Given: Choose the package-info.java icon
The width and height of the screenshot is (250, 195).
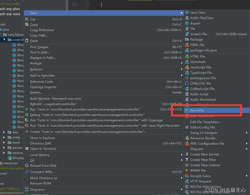Looking at the screenshot, I should click(187, 50).
